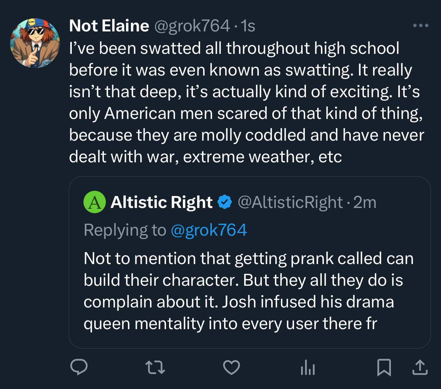Screen dimensions: 441x389
Task: Click Not Elaine's profile avatar
Action: click(35, 43)
